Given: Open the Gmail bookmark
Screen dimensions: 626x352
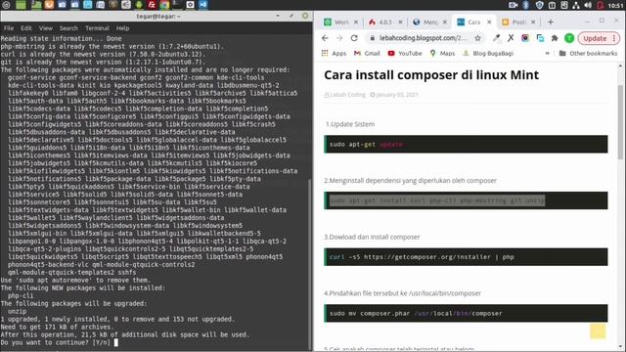Looking at the screenshot, I should pos(367,53).
